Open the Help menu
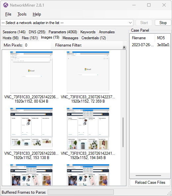172x196 pixels. click(x=37, y=14)
